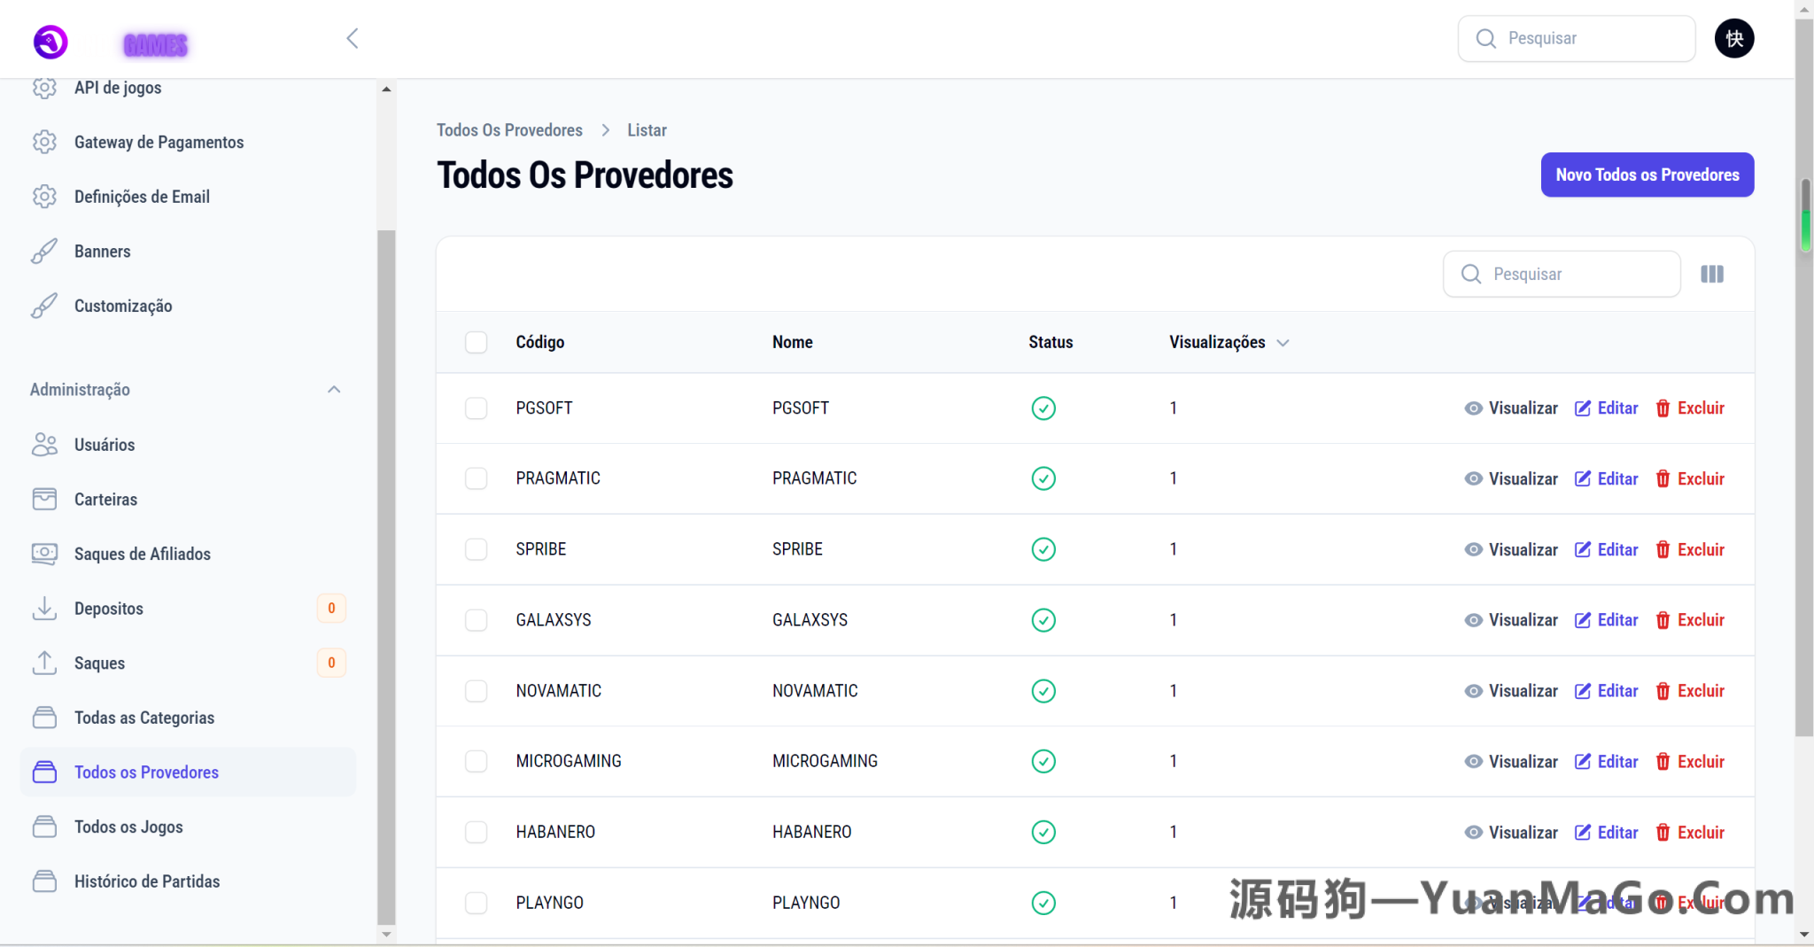Click the purple site logo icon
This screenshot has width=1814, height=947.
(50, 42)
